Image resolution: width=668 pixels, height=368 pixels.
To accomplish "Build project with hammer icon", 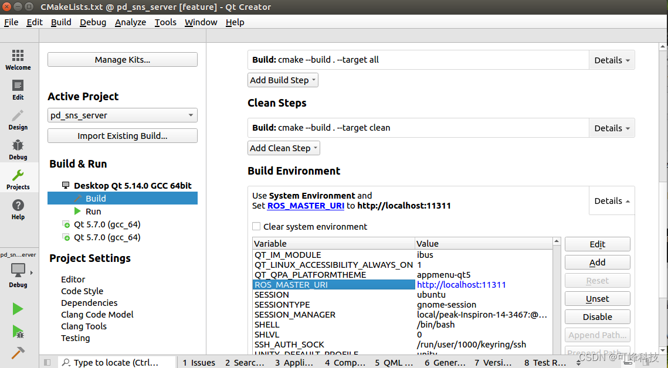I will [x=18, y=353].
